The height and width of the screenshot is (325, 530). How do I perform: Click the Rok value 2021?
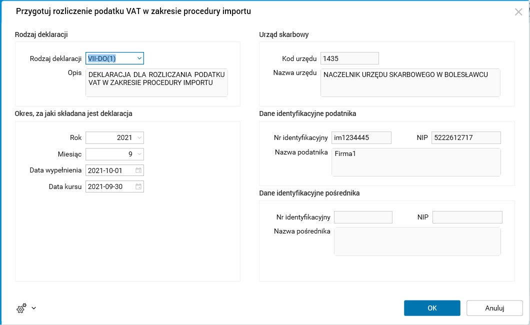[124, 138]
